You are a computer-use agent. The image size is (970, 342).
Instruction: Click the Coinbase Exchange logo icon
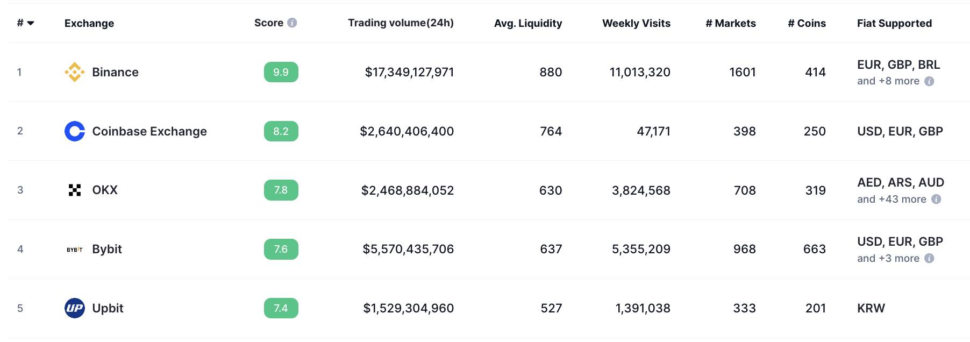pyautogui.click(x=75, y=131)
